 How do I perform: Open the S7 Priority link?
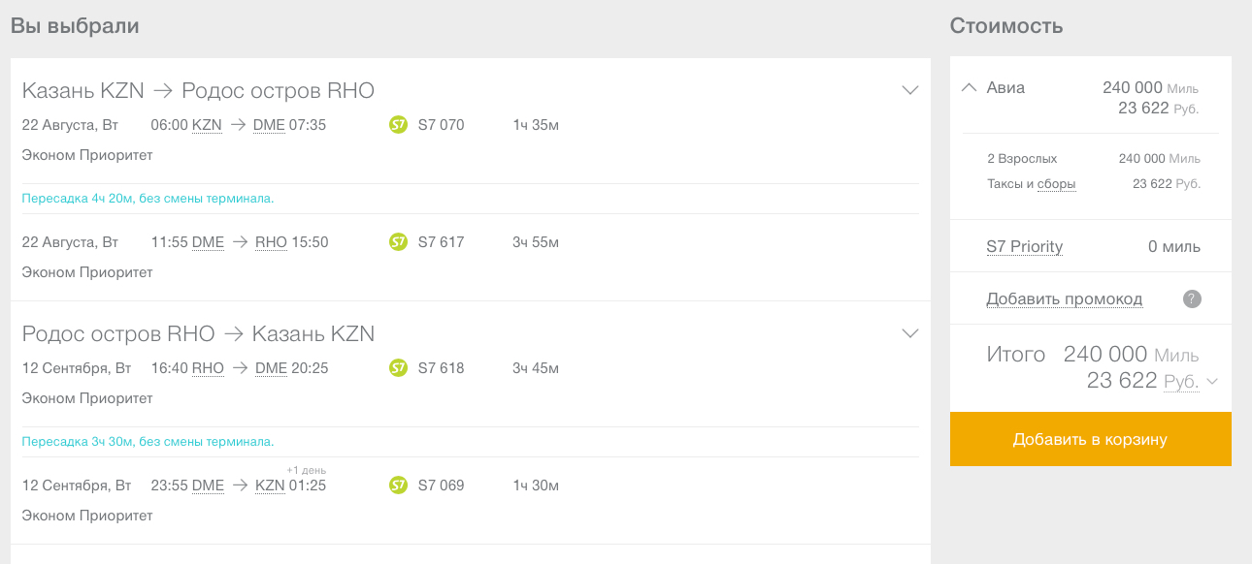tap(1024, 247)
